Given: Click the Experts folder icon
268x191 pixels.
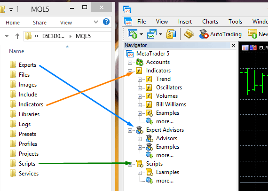Looking at the screenshot, I should 13,65.
